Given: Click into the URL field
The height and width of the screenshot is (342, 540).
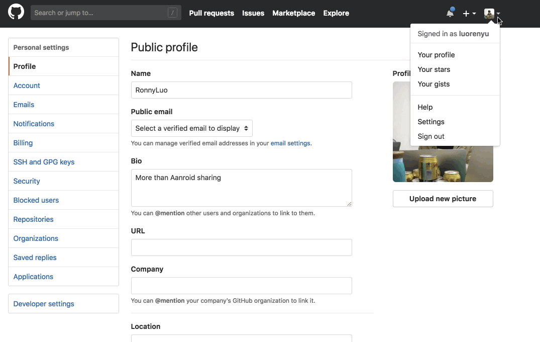Looking at the screenshot, I should 241,247.
